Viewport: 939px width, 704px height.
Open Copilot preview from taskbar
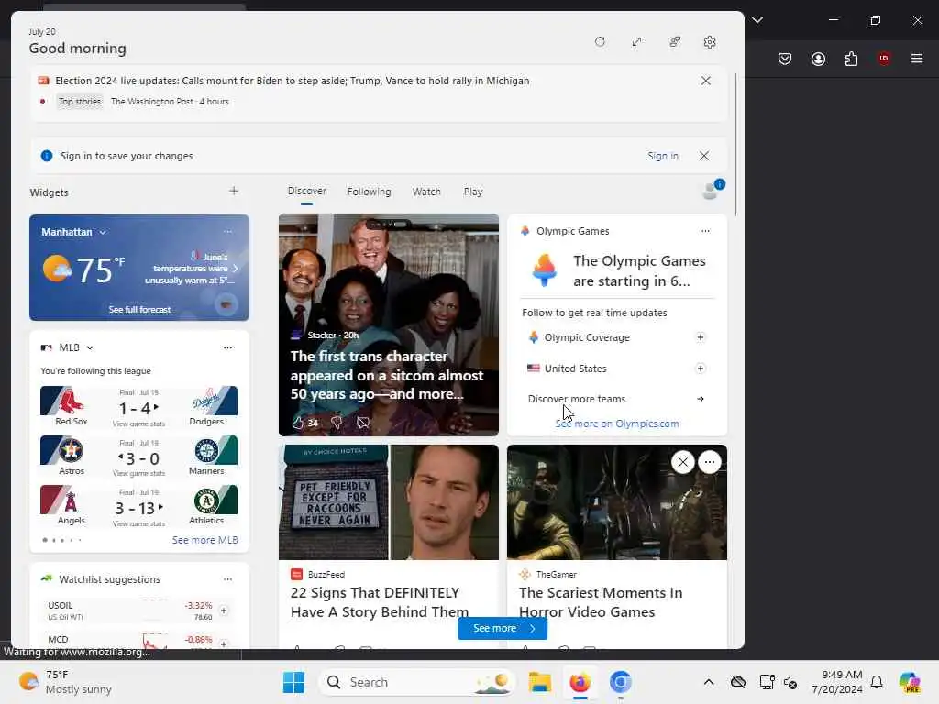(910, 682)
